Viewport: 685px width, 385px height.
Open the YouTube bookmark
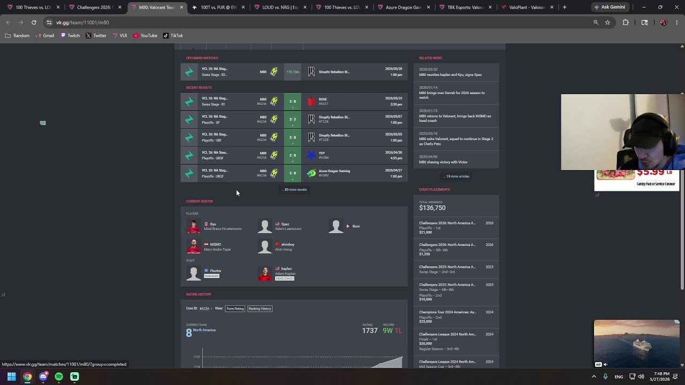pyautogui.click(x=145, y=36)
